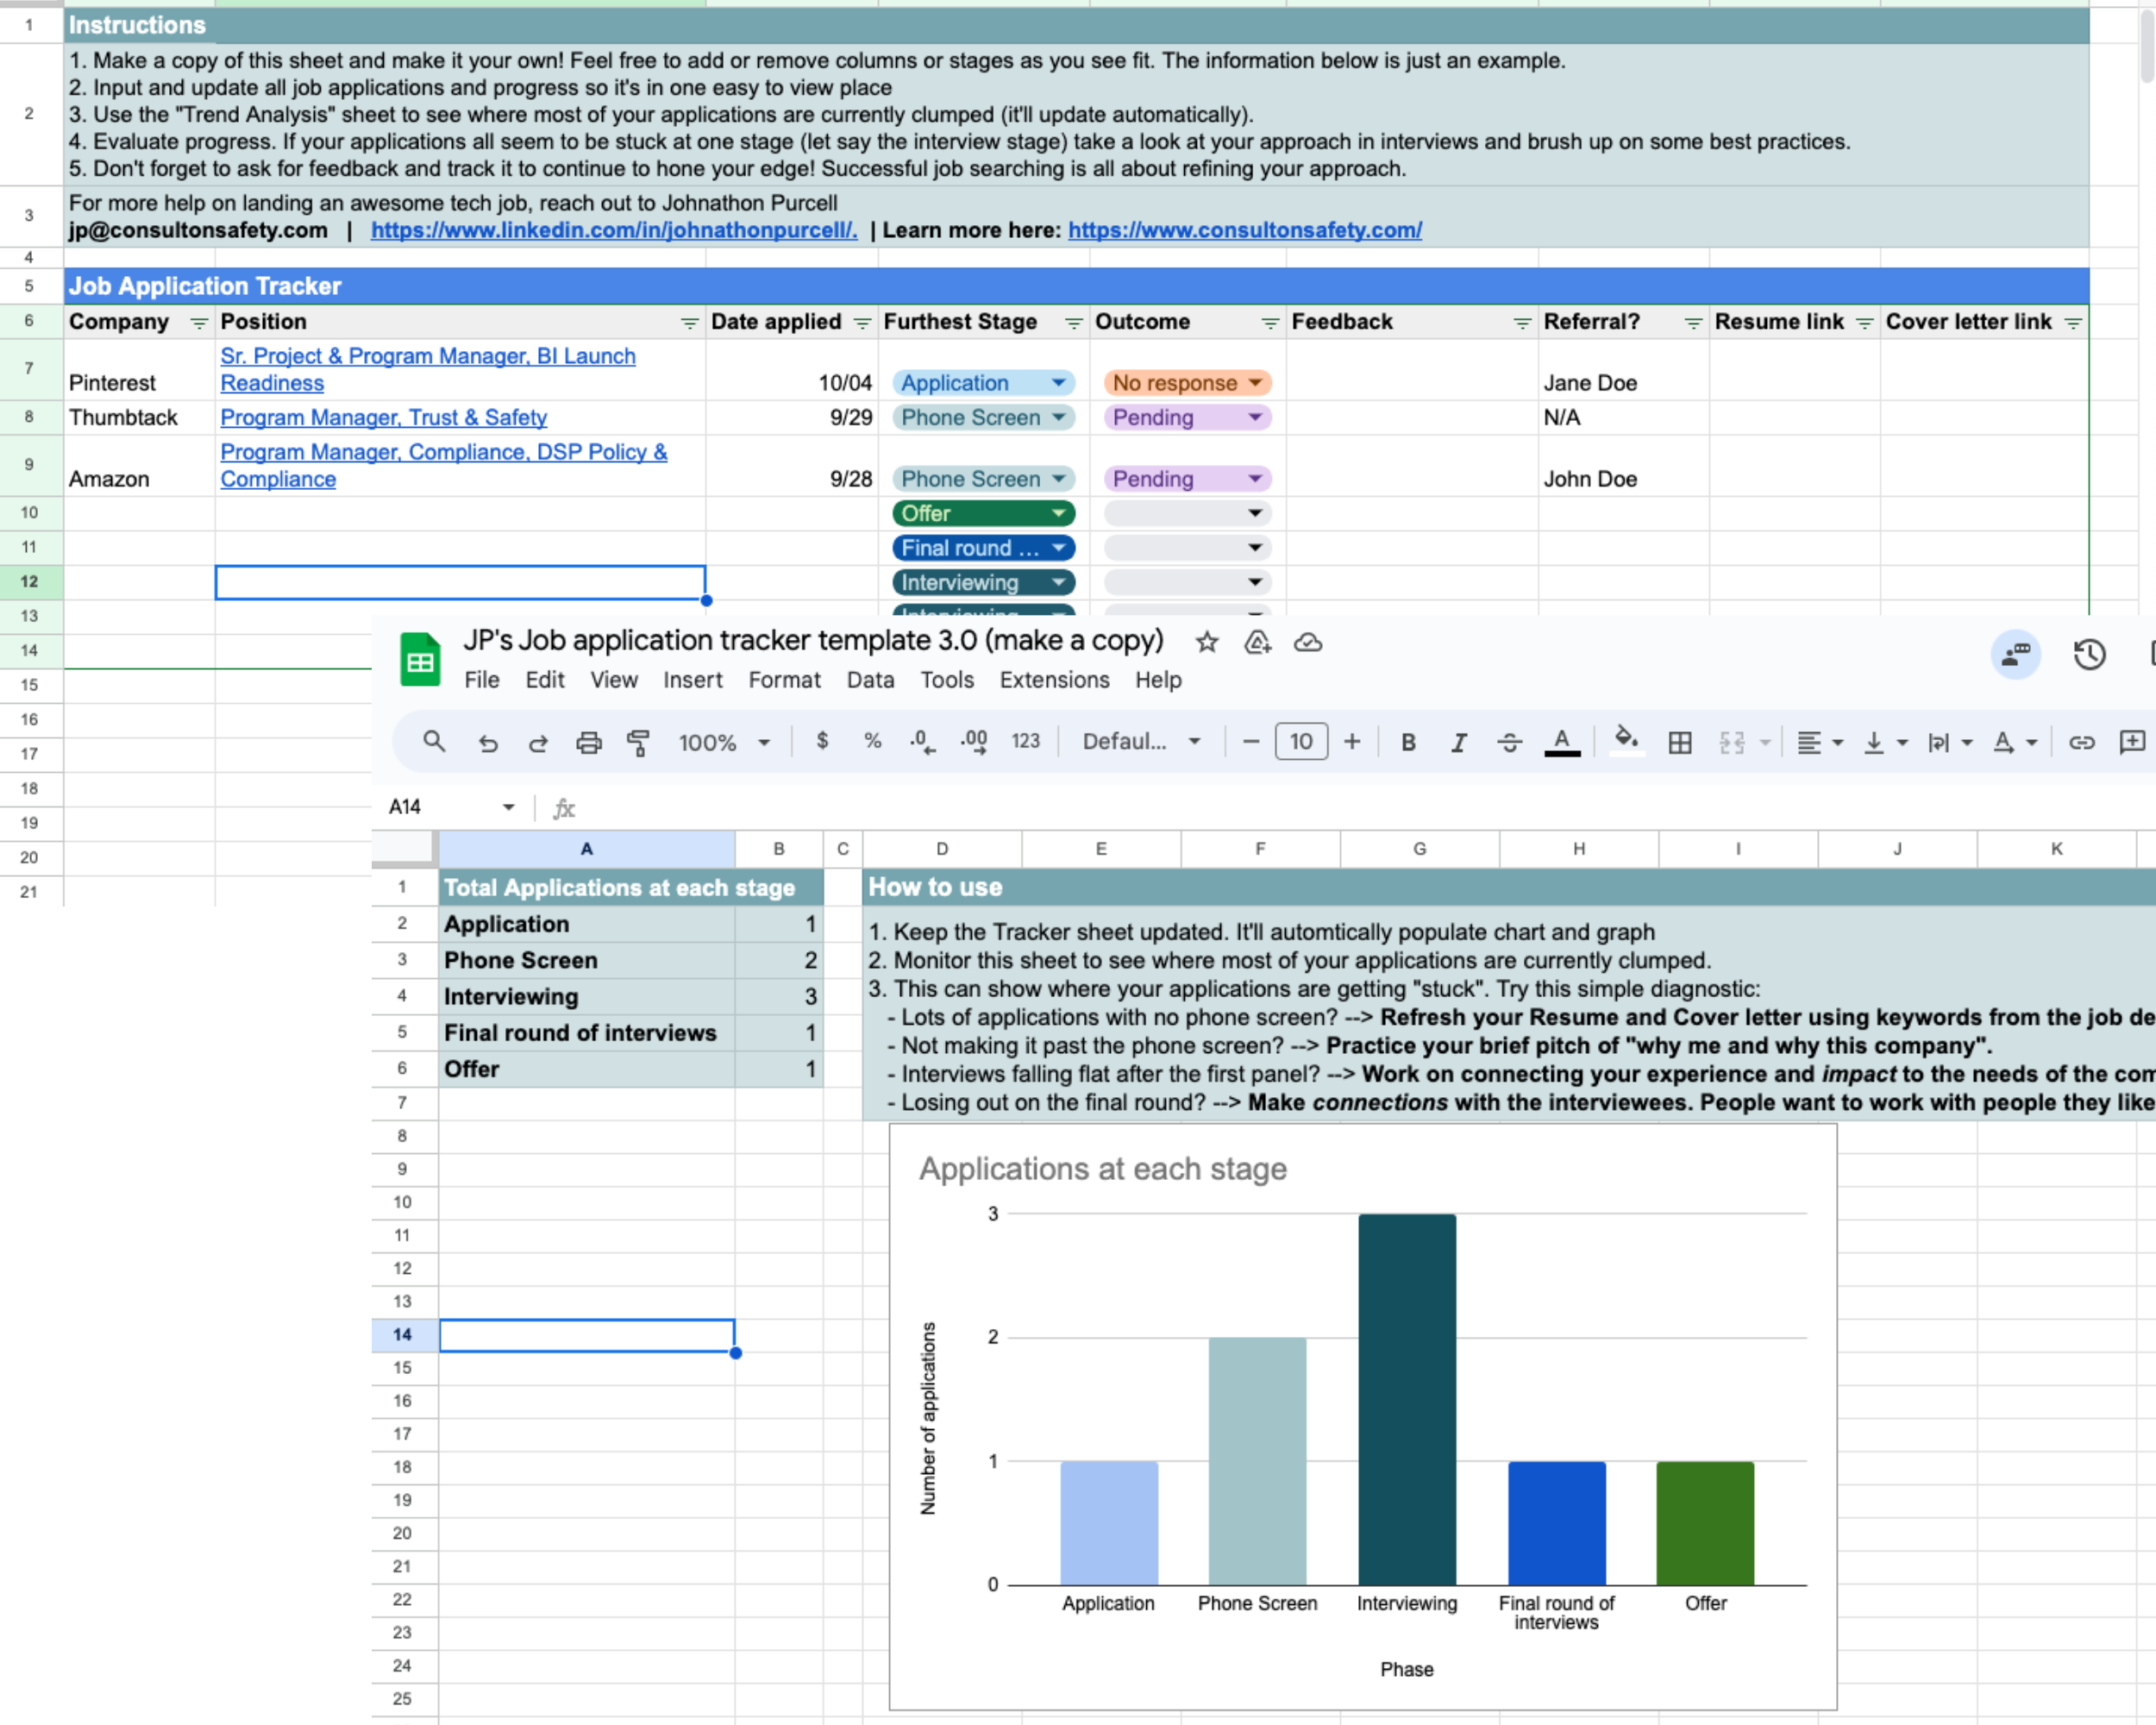Visit the consultonsafety.com website link

(x=1244, y=230)
